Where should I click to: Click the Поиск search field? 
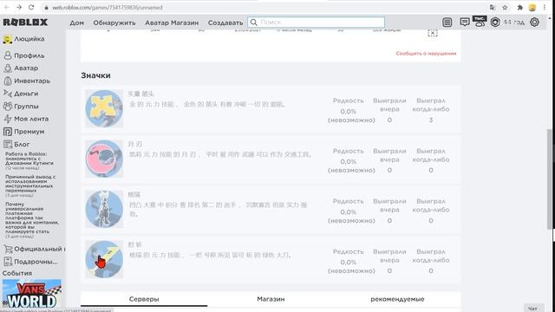pos(316,23)
